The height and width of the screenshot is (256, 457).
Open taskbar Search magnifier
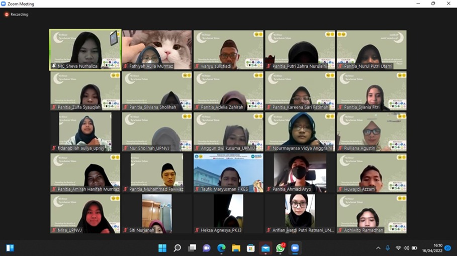click(x=177, y=248)
